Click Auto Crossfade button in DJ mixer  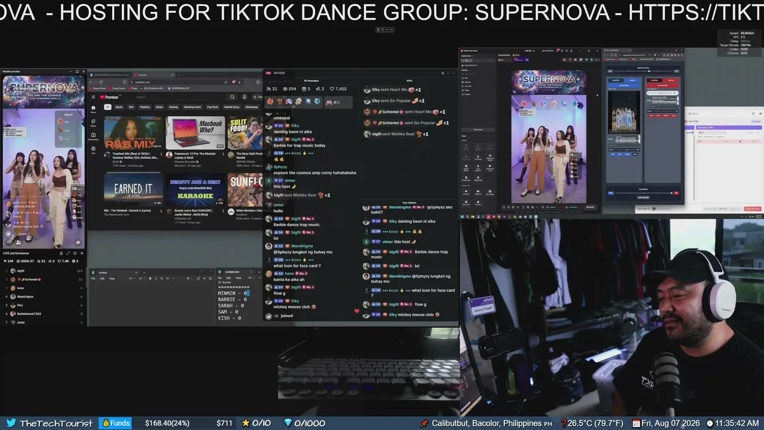click(643, 197)
